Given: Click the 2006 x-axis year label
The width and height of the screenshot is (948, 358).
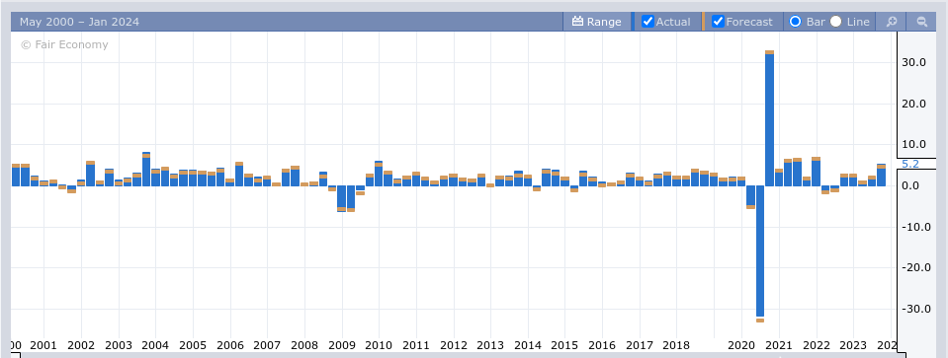Looking at the screenshot, I should click(229, 346).
